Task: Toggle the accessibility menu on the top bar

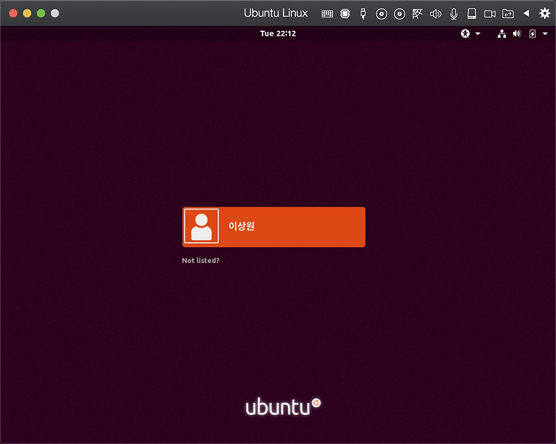Action: (x=464, y=33)
